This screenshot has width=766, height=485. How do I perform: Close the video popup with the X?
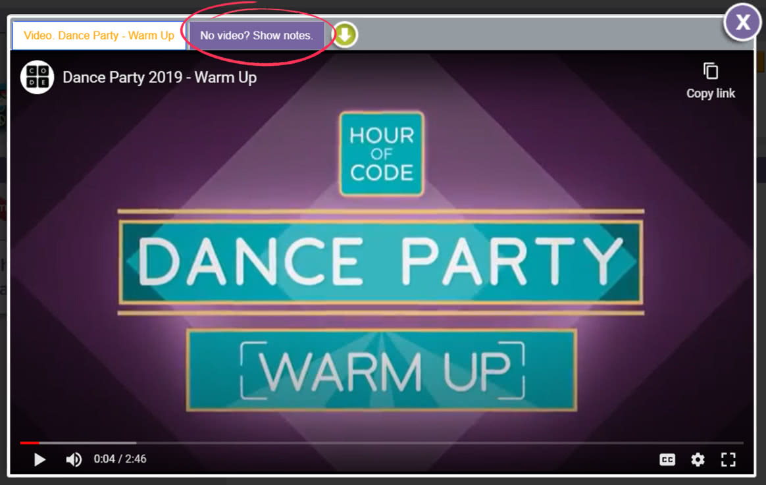pyautogui.click(x=742, y=22)
